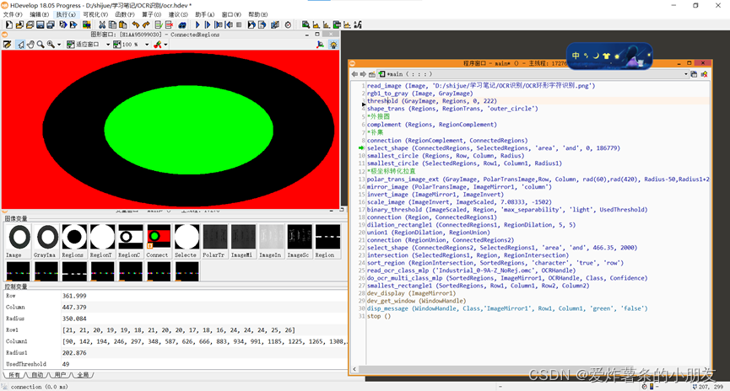Open the 编辑(E) menu
Viewport: 730px width, 391px height.
[39, 14]
